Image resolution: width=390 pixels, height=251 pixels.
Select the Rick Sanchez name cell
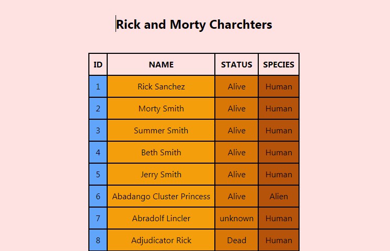[161, 87]
